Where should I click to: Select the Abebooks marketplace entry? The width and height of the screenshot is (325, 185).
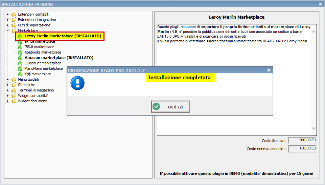[43, 52]
